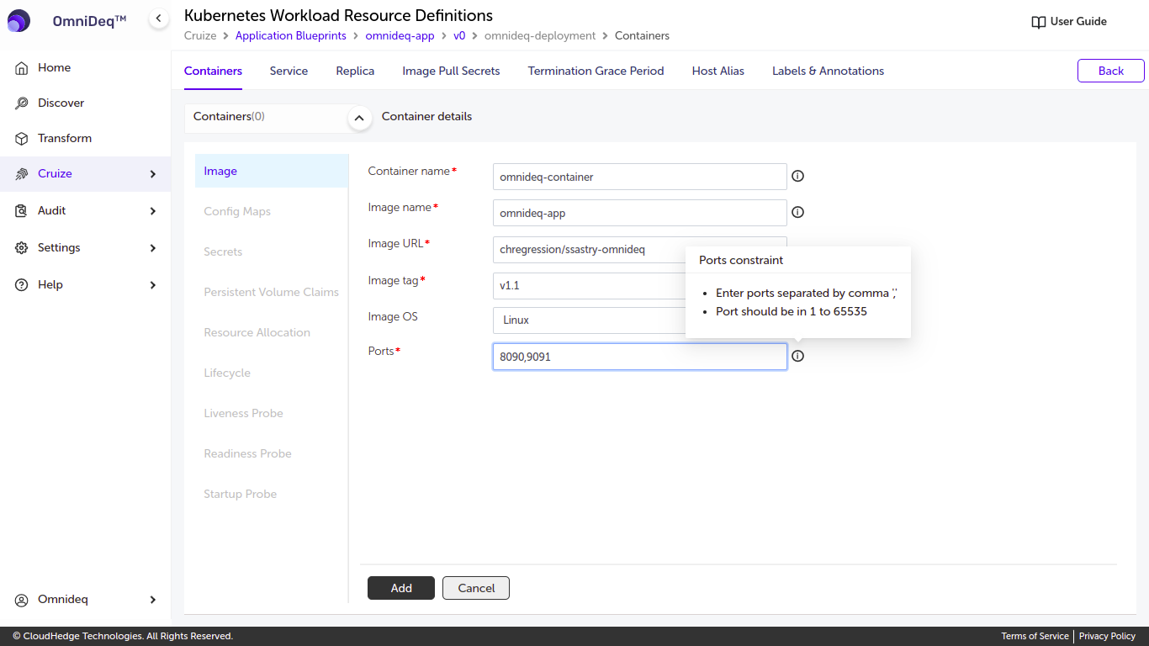Open the Privacy Policy link
The image size is (1149, 646).
(1107, 637)
